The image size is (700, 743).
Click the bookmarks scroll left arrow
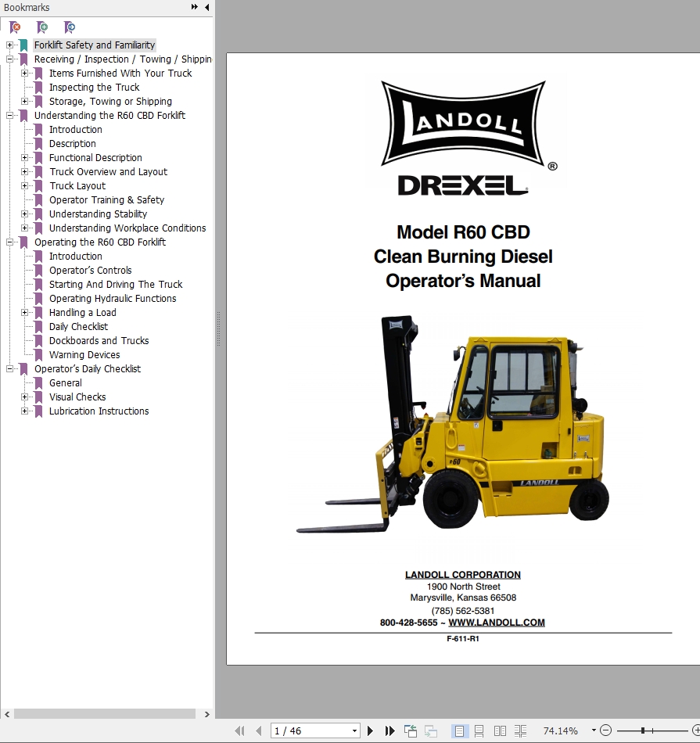coord(7,714)
